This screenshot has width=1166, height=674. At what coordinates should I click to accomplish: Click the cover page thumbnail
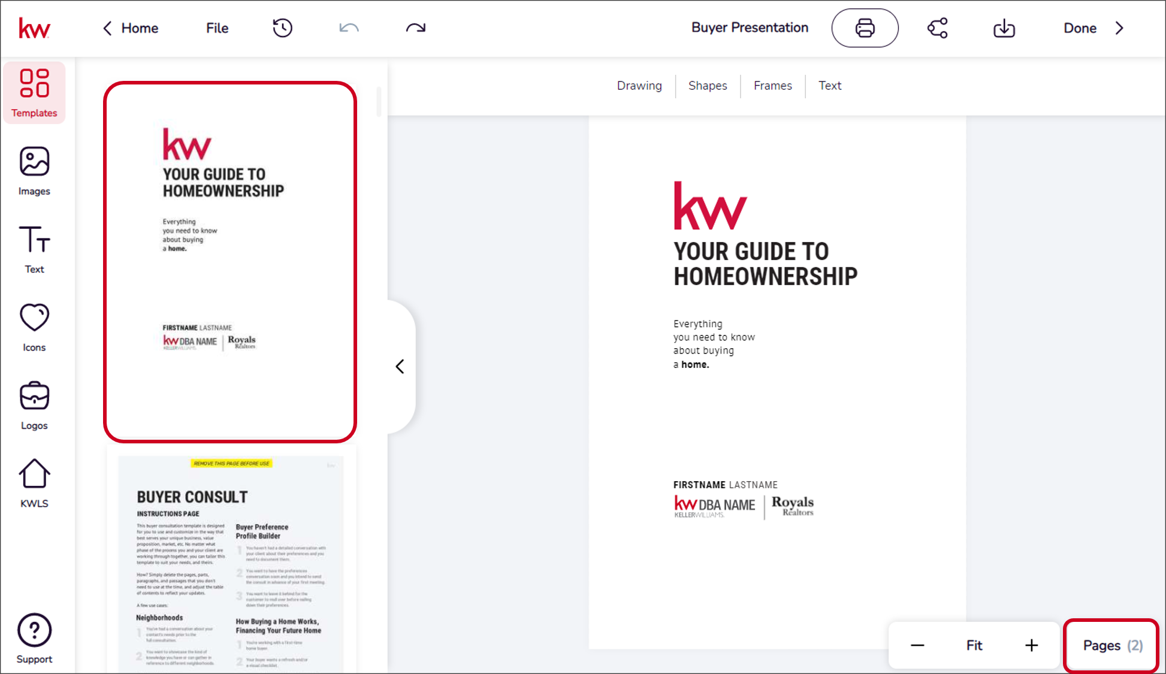(x=229, y=261)
